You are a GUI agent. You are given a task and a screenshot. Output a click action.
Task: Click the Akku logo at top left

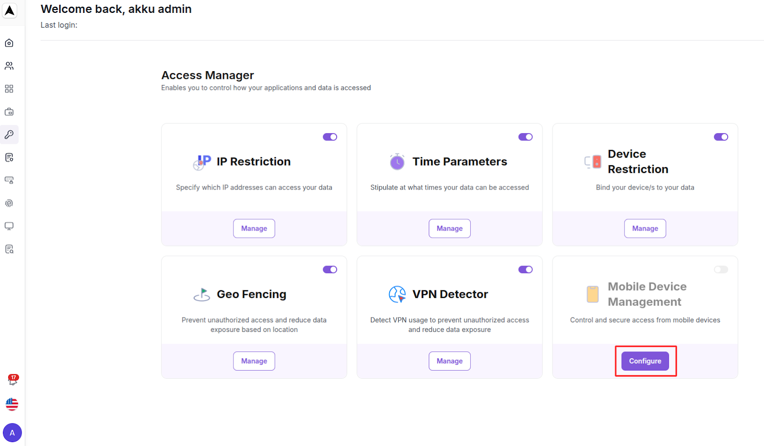point(9,11)
